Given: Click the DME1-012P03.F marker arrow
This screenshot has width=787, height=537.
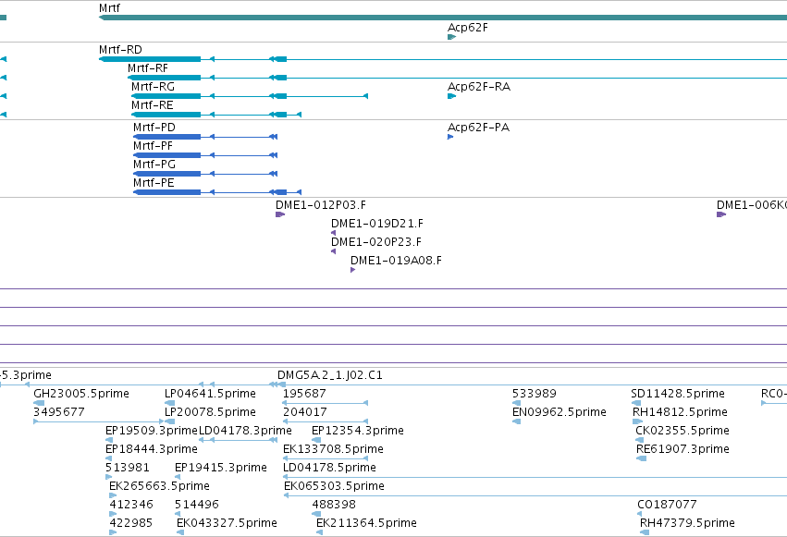Looking at the screenshot, I should pos(280,214).
